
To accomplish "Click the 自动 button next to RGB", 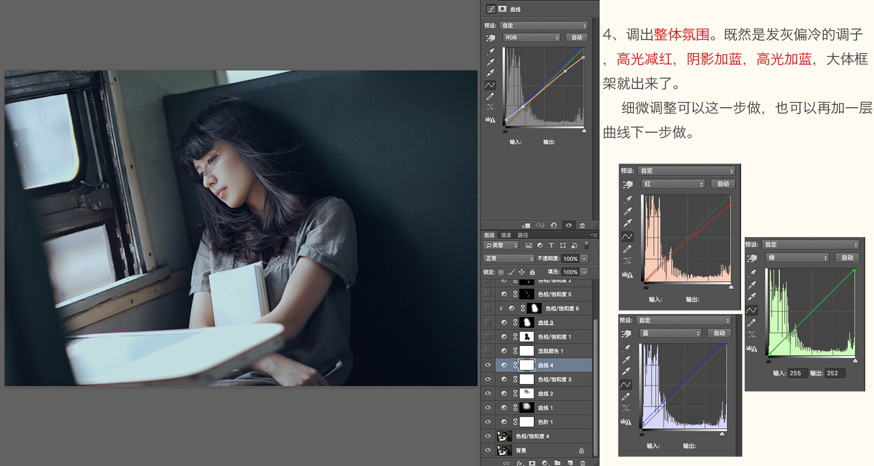I will 576,37.
